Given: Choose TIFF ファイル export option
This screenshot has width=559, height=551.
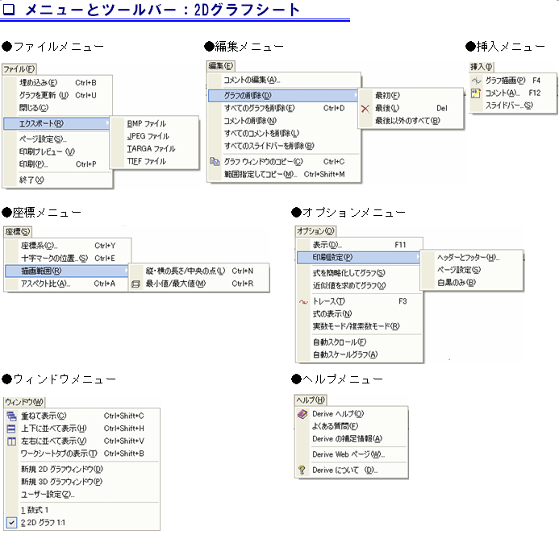Looking at the screenshot, I should pos(154,162).
